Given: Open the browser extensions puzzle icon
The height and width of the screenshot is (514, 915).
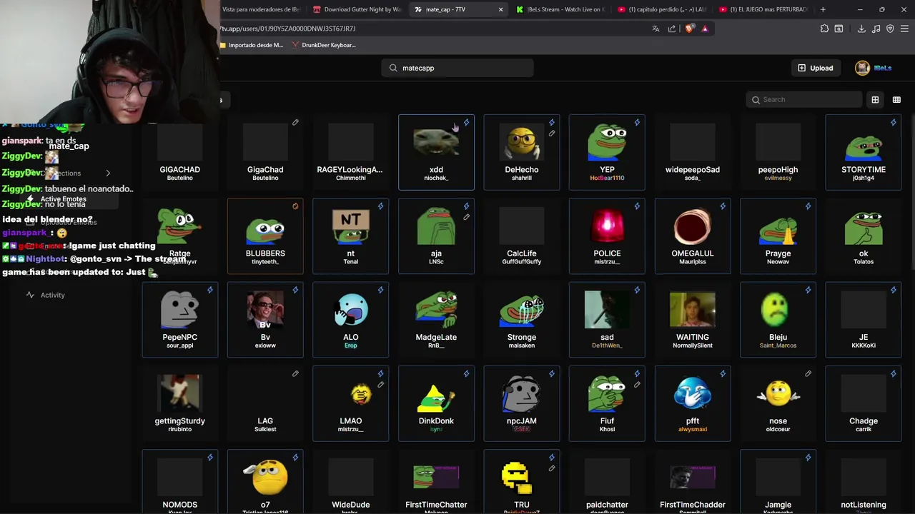Looking at the screenshot, I should coord(824,29).
